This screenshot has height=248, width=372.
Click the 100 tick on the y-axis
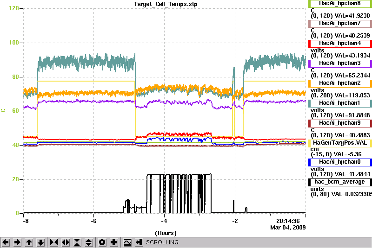click(x=14, y=43)
